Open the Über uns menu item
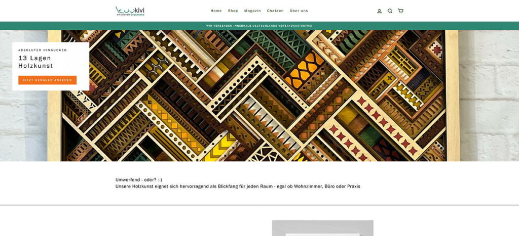 (299, 11)
